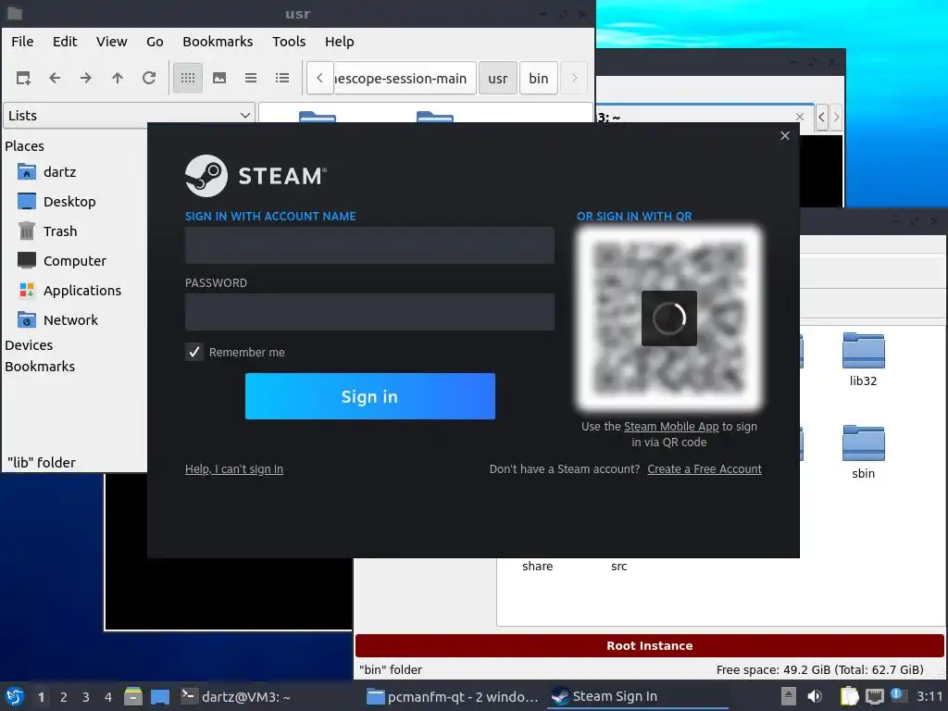This screenshot has height=711, width=948.
Task: Switch to thumbnail view in usr window
Action: 219,78
